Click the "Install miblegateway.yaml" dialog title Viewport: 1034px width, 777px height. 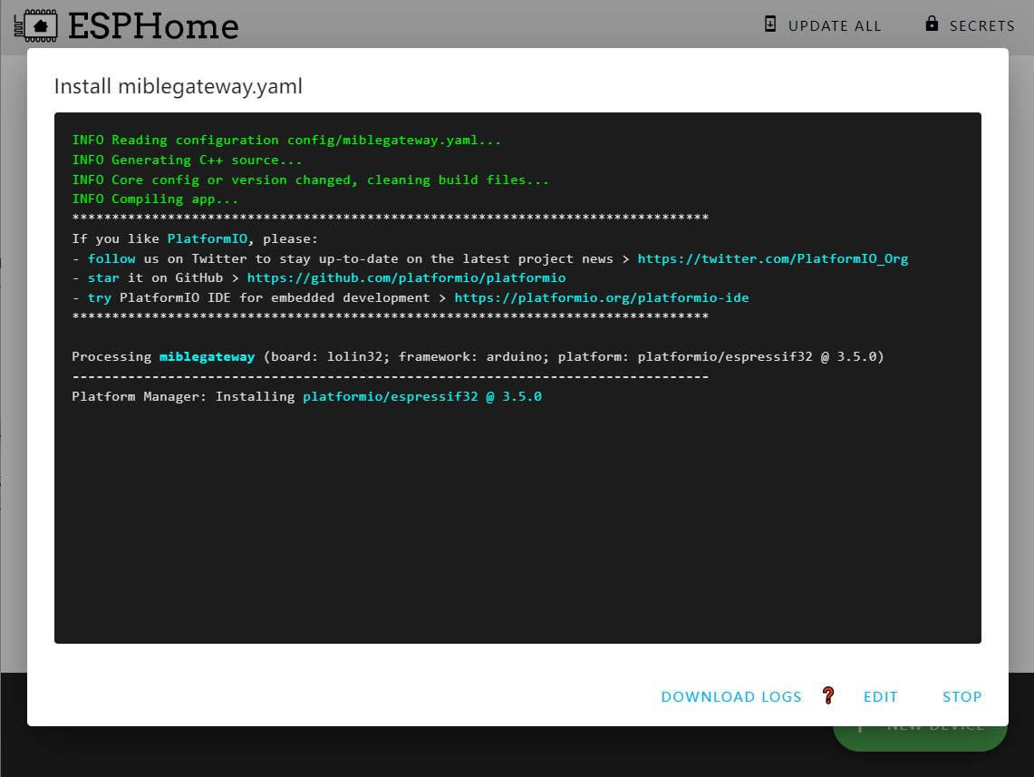coord(178,86)
